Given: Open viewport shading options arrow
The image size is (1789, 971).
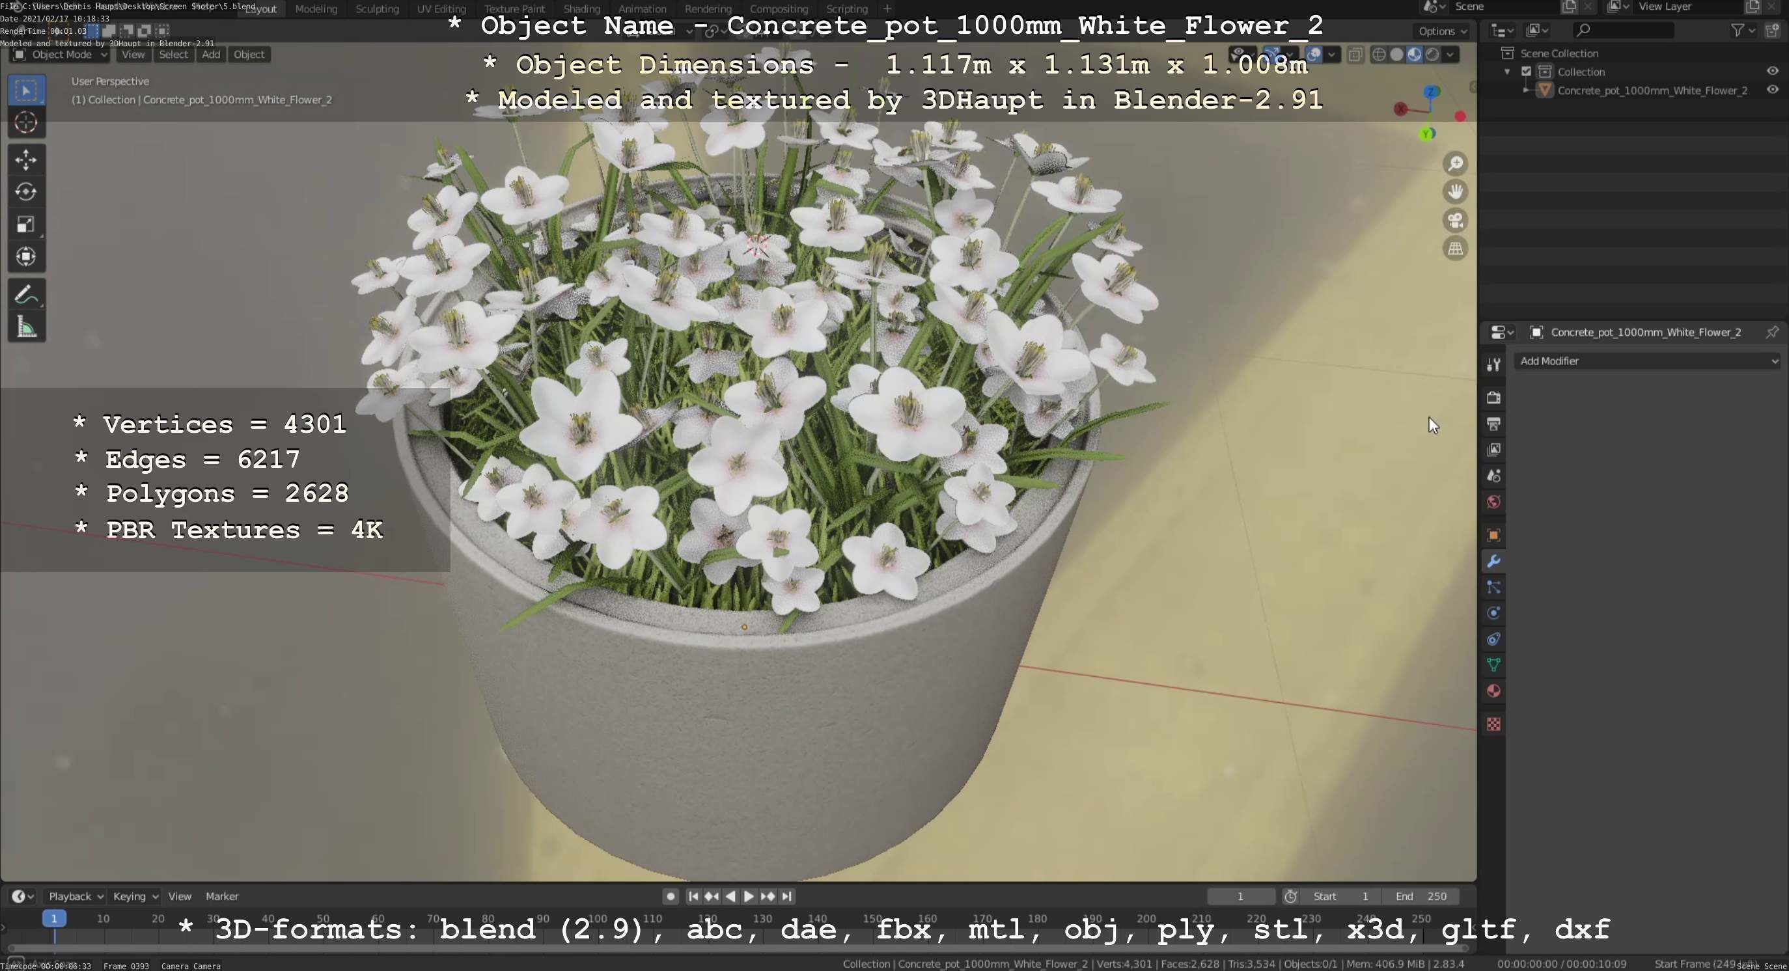Looking at the screenshot, I should 1450,54.
